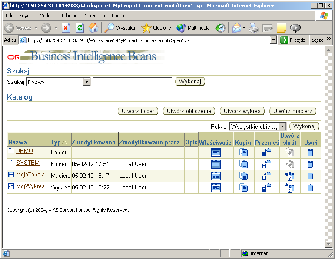Click the vertical scrollbar down arrow
Image resolution: width=335 pixels, height=259 pixels.
pos(328,244)
